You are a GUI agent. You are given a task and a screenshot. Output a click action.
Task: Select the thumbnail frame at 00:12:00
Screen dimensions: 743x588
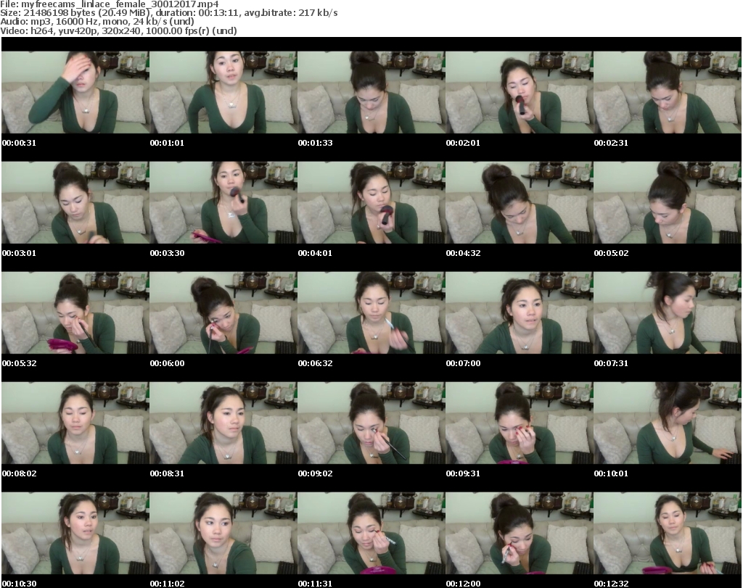click(520, 534)
